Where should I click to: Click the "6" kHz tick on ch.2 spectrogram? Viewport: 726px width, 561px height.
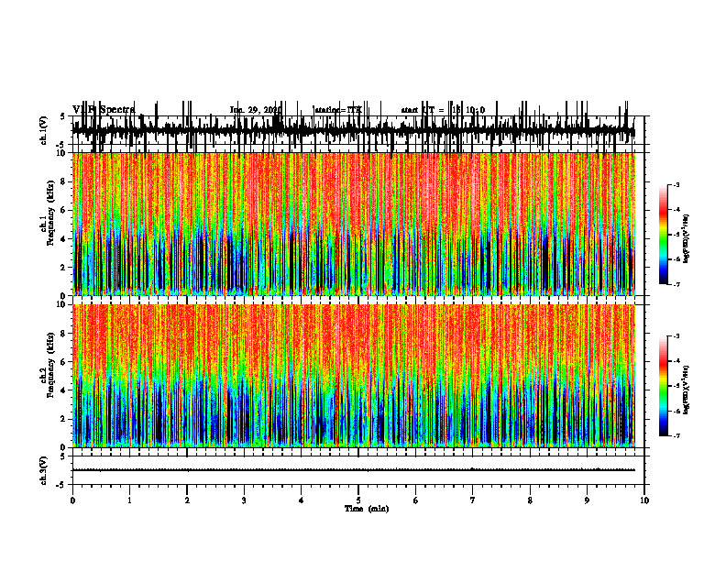(64, 362)
